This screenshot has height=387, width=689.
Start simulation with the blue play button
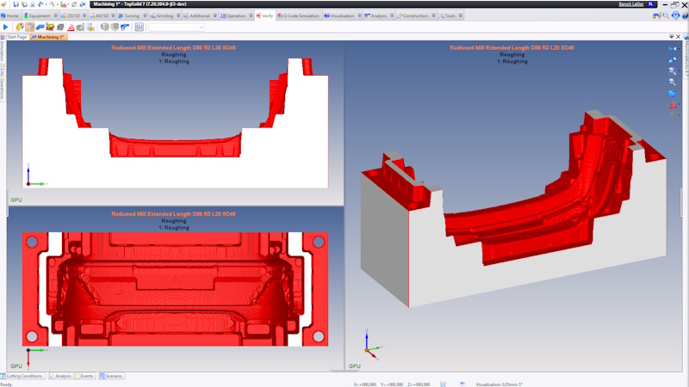click(6, 28)
